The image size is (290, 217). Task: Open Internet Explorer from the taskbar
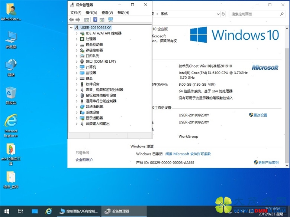(x=49, y=211)
